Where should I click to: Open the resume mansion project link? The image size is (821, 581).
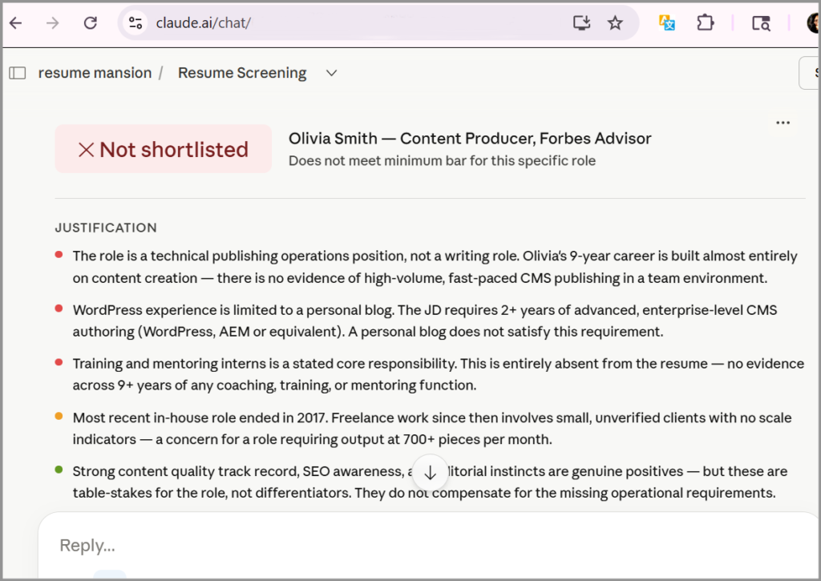tap(95, 72)
